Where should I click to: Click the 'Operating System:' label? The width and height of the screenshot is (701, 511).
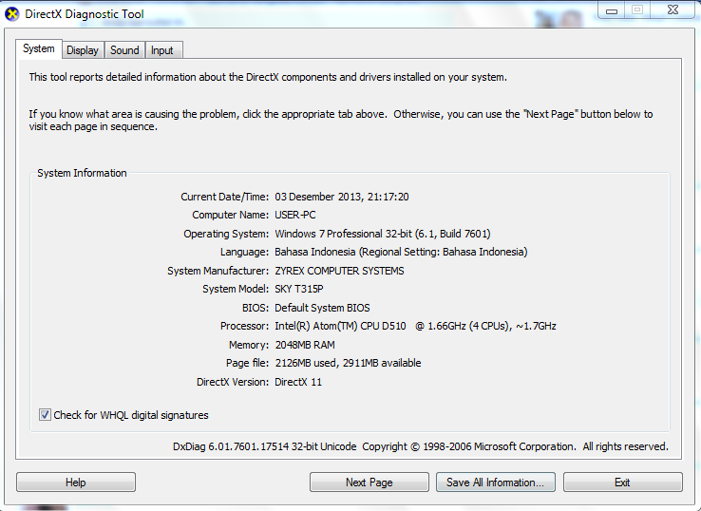click(226, 234)
